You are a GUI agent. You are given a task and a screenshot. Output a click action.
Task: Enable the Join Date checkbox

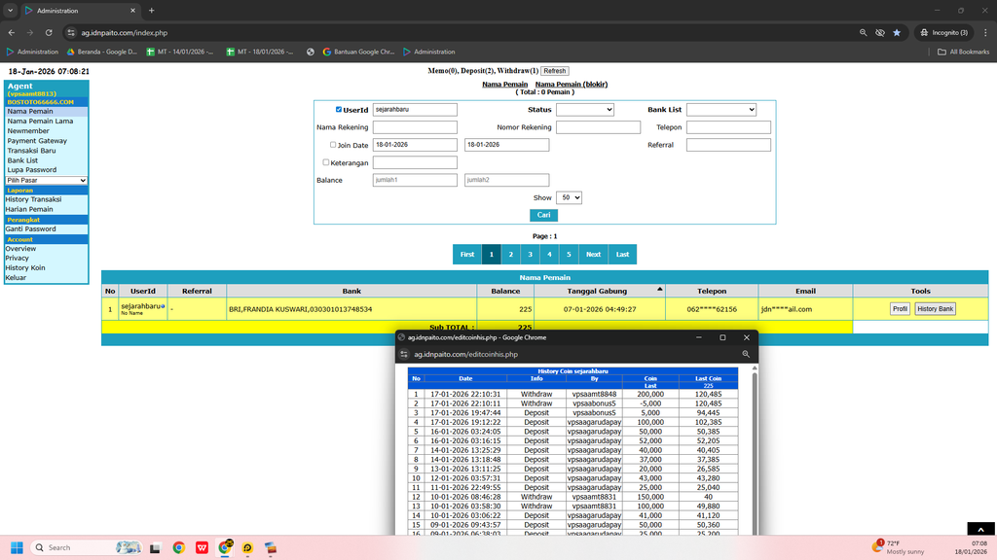point(333,145)
